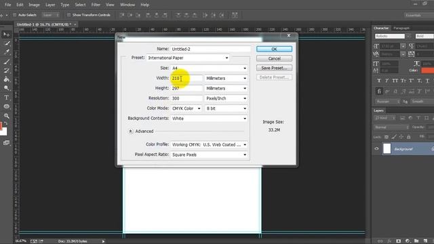Click the standard ligatures fi icon
The height and width of the screenshot is (244, 434).
point(379,91)
